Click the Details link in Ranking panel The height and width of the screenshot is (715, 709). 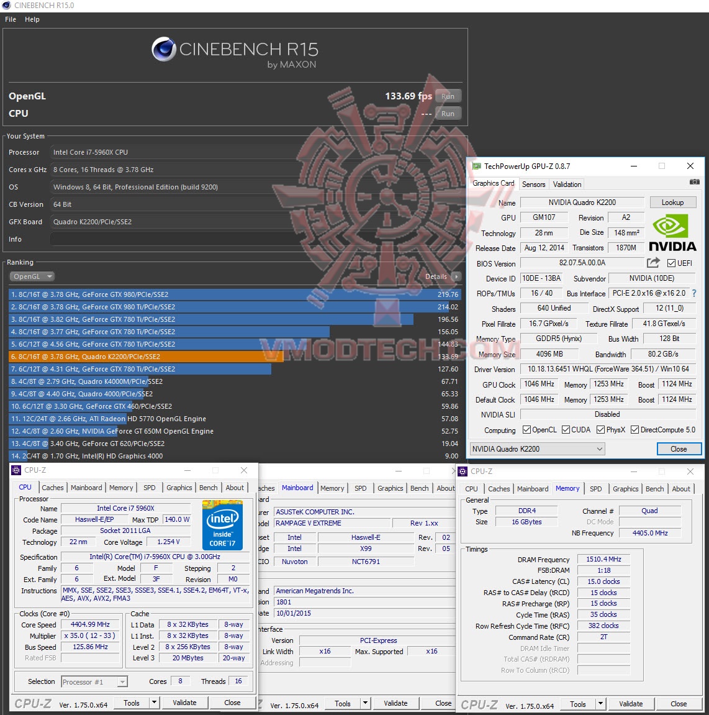tap(436, 276)
